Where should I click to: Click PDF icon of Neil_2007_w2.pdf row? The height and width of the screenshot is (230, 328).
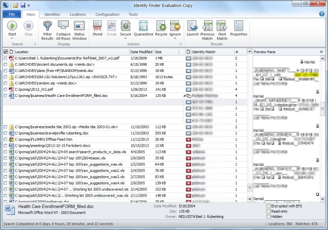click(x=11, y=58)
